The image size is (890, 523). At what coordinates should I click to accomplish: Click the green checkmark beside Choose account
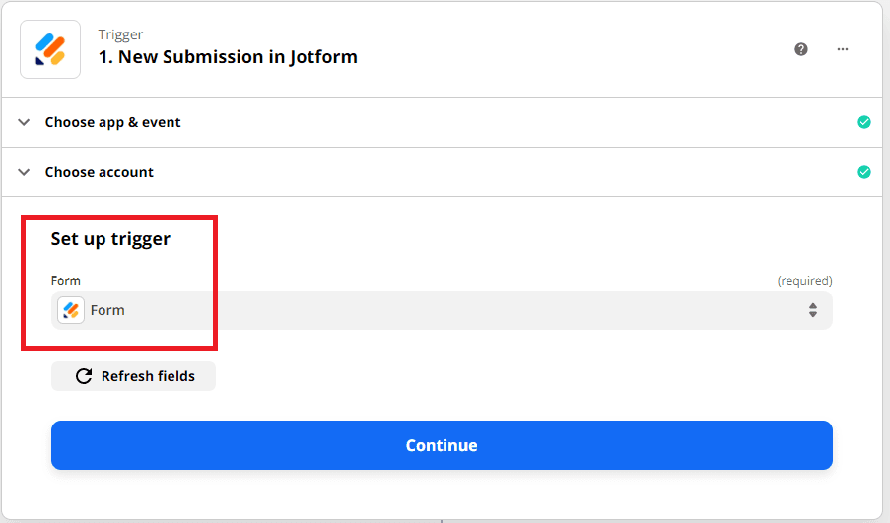864,172
